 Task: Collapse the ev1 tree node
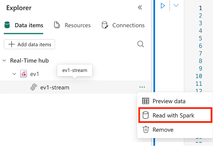pyautogui.click(x=14, y=74)
